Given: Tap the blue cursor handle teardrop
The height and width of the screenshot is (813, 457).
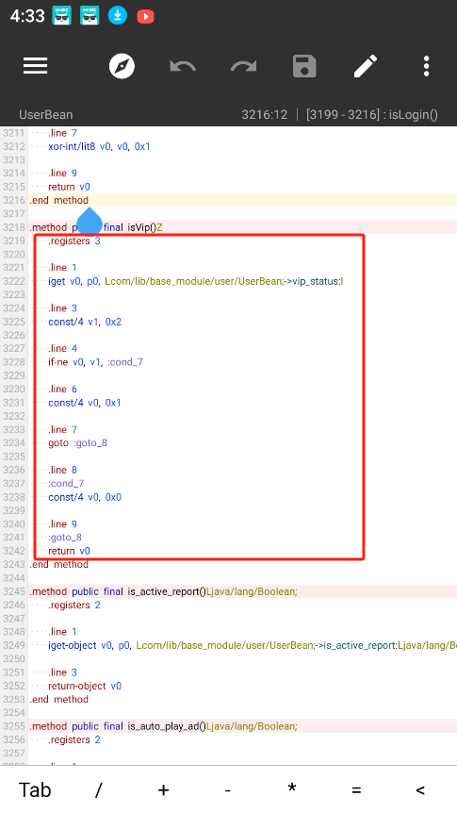Looking at the screenshot, I should pos(90,221).
